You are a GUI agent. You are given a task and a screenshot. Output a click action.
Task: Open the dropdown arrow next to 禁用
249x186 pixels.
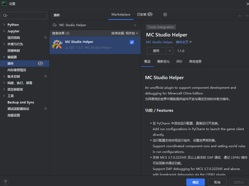170,51
